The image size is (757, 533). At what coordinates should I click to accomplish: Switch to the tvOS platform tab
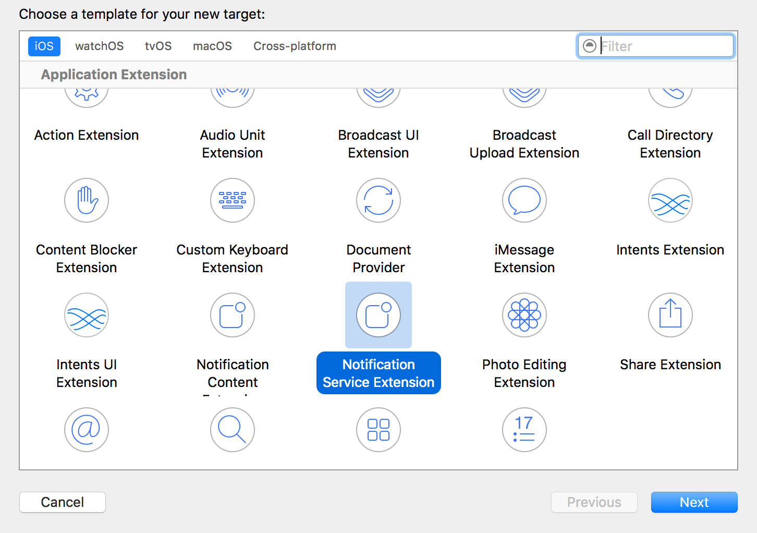[158, 46]
